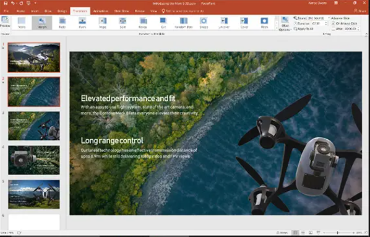
Task: Select slide 3 thumbnail
Action: [34, 126]
